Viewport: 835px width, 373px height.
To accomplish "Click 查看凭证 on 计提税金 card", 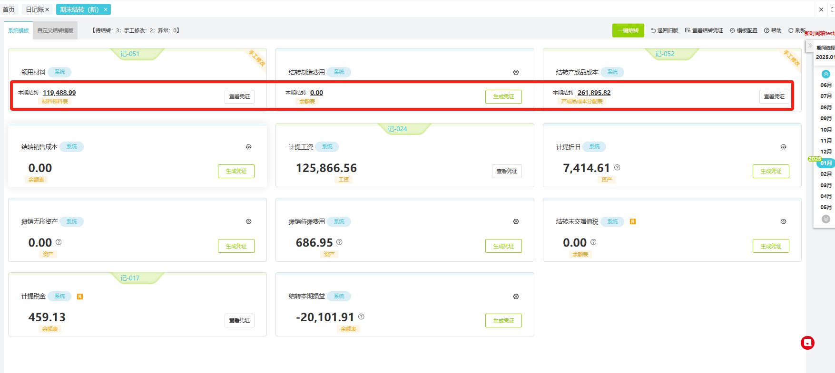I will [239, 321].
